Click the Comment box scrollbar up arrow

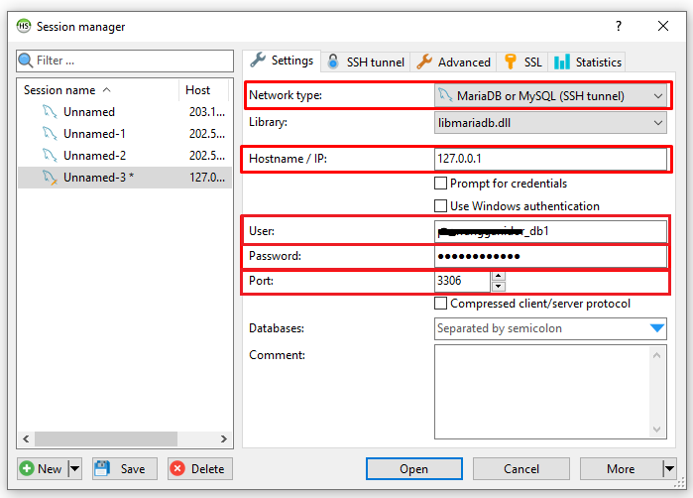[657, 355]
